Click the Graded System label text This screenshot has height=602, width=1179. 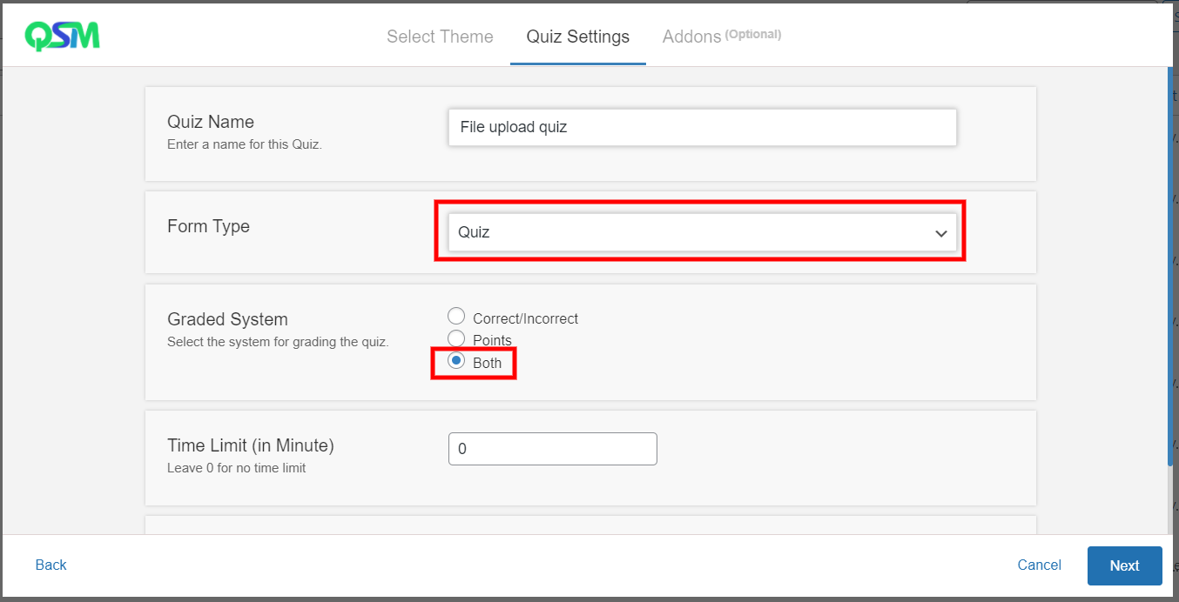(x=227, y=319)
